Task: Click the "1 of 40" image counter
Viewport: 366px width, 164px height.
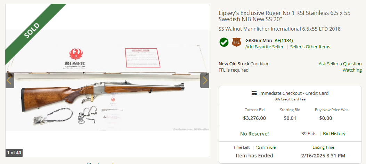Action: [14, 153]
